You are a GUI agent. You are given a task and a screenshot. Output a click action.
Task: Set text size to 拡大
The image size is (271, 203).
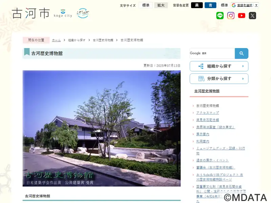coord(161,5)
